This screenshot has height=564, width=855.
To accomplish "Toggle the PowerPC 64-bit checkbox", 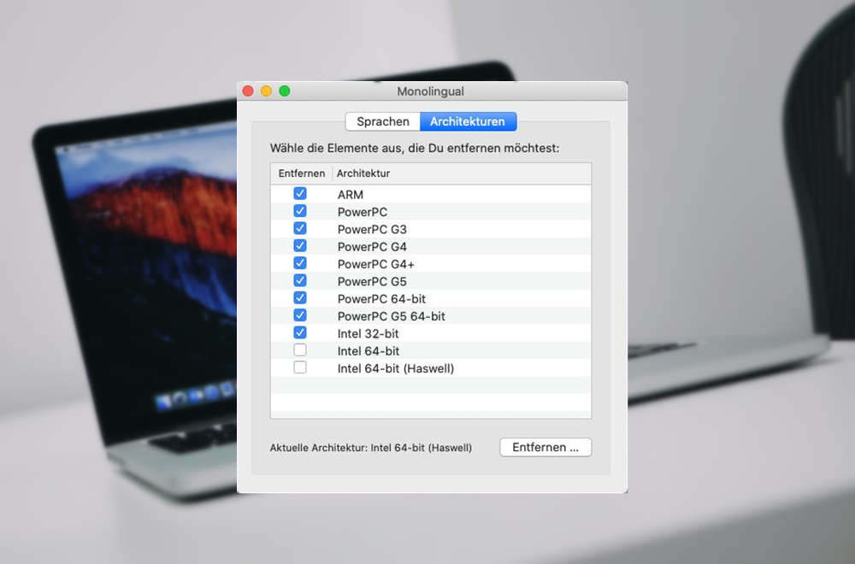I will tap(300, 298).
